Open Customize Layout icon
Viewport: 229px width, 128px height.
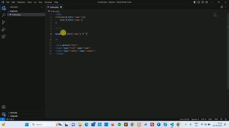pyautogui.click(x=206, y=2)
